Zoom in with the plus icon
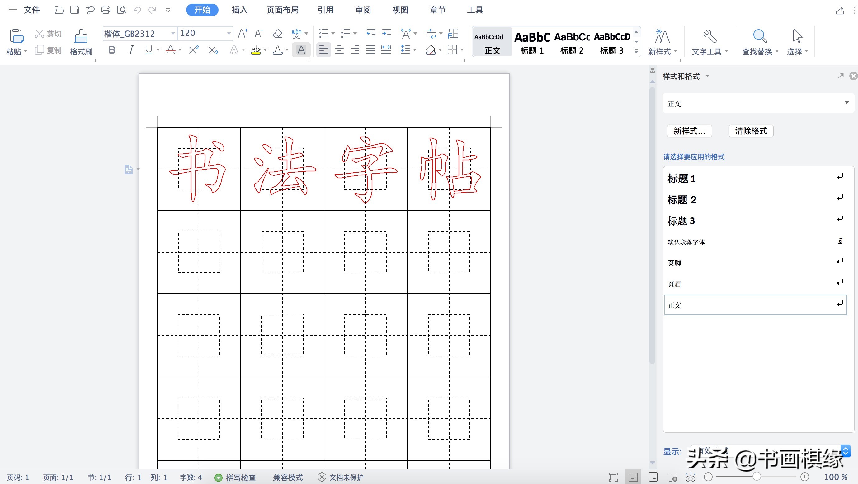Image resolution: width=858 pixels, height=484 pixels. [x=805, y=477]
